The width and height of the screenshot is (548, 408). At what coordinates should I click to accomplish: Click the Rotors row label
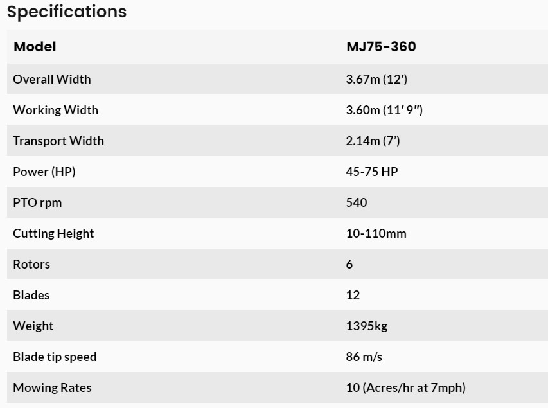tap(31, 264)
